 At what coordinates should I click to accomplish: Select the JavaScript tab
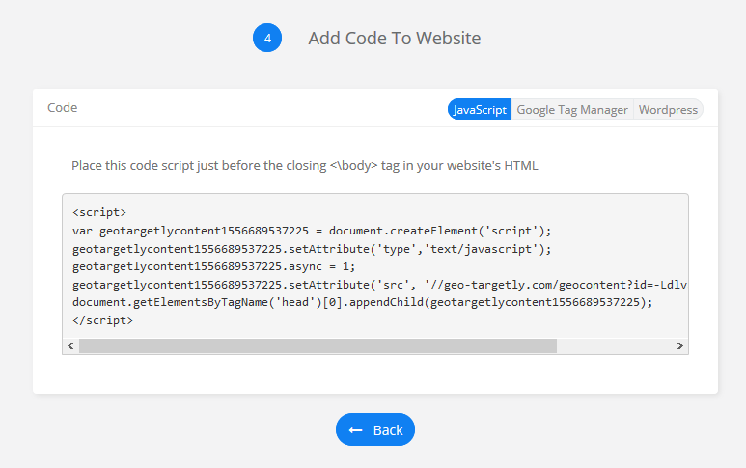coord(480,109)
